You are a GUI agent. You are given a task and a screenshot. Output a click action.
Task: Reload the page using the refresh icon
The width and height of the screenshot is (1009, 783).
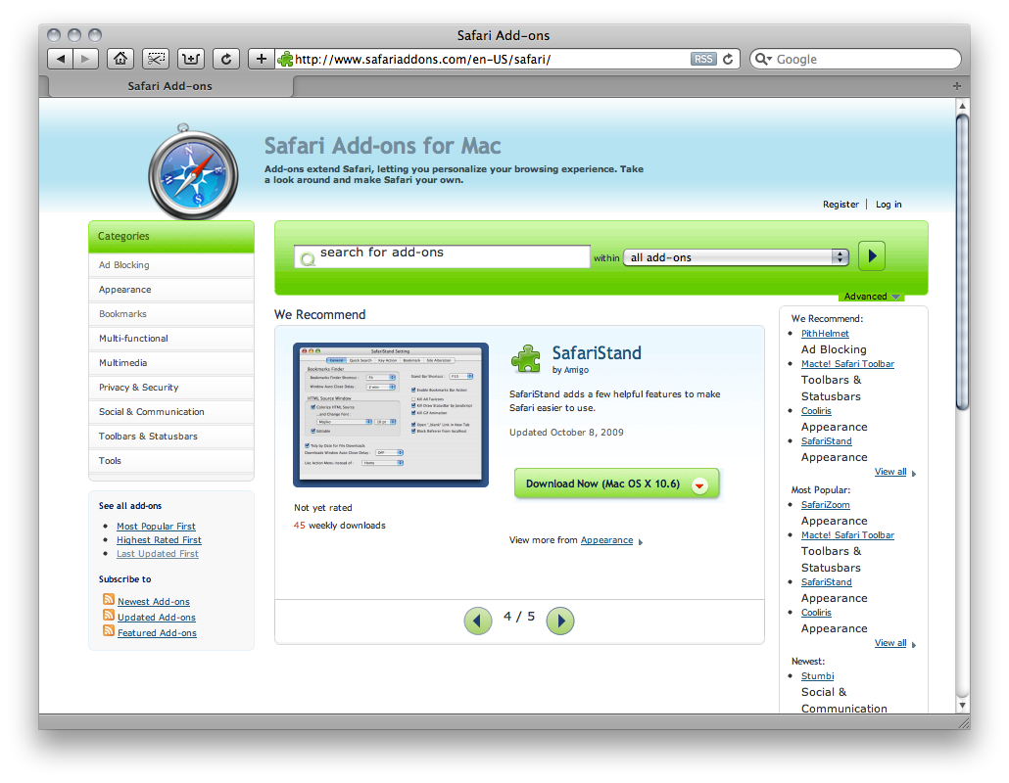point(225,58)
